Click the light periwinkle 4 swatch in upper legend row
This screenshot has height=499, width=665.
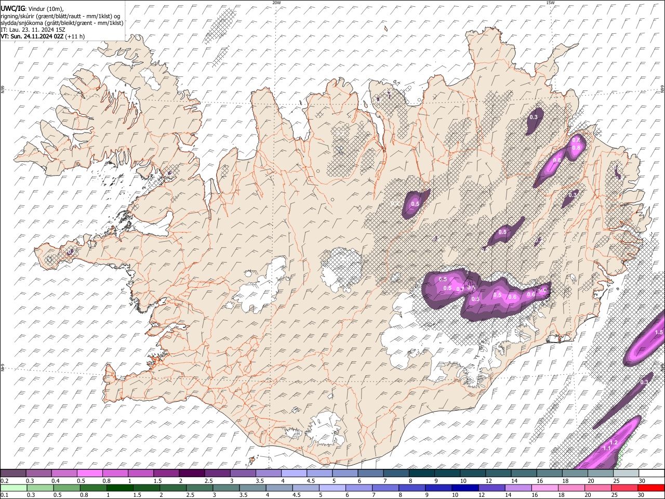(294, 473)
